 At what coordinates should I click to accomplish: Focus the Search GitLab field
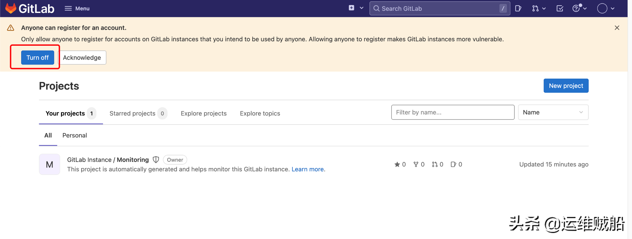tap(440, 9)
